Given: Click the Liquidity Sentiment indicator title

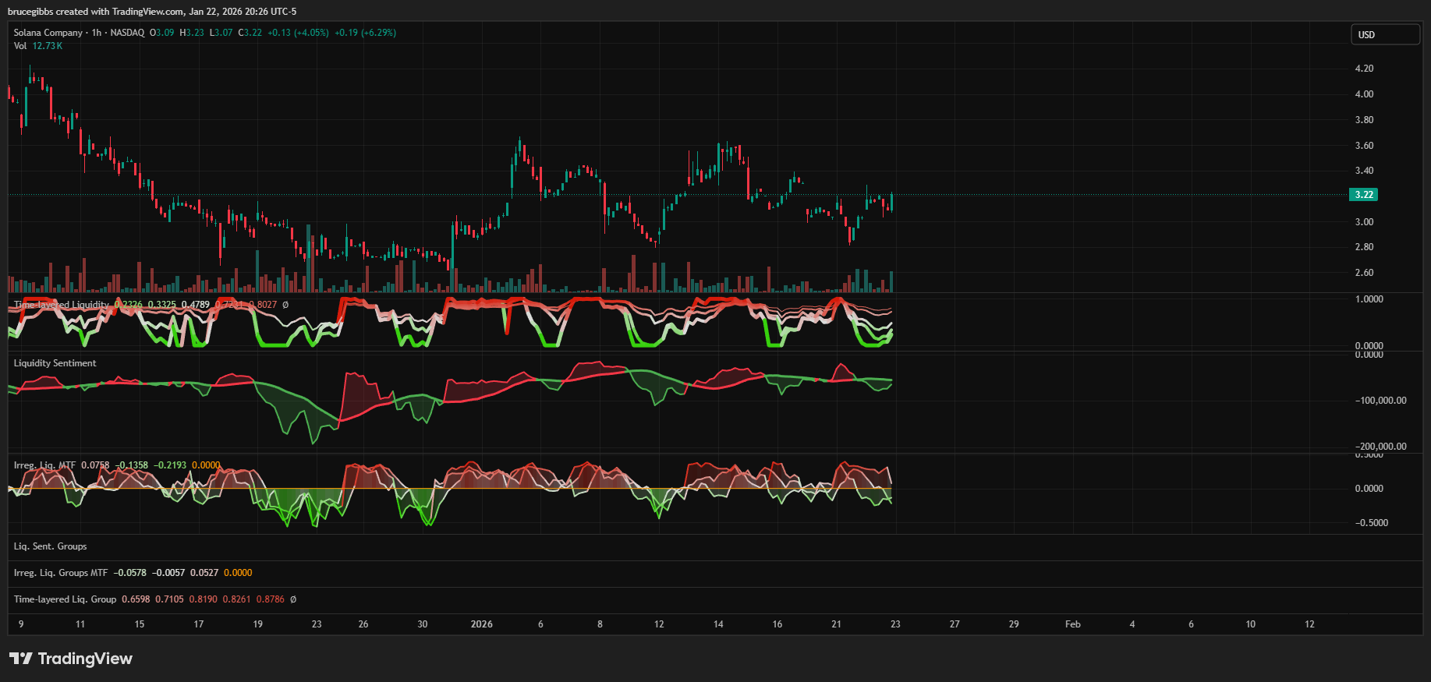Looking at the screenshot, I should pos(55,363).
